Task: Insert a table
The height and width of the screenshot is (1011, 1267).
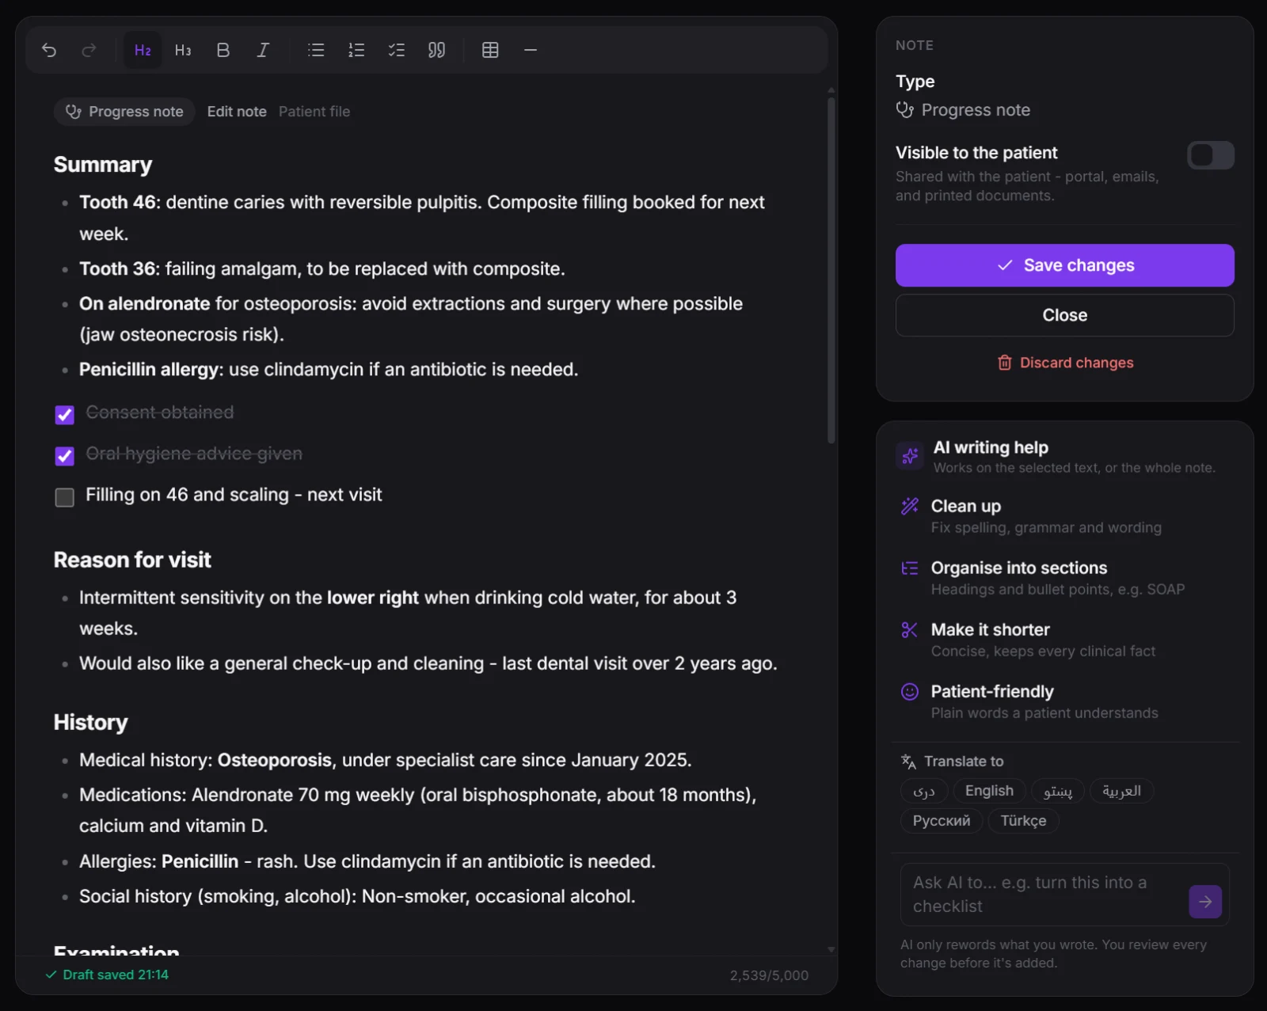Action: pos(490,50)
